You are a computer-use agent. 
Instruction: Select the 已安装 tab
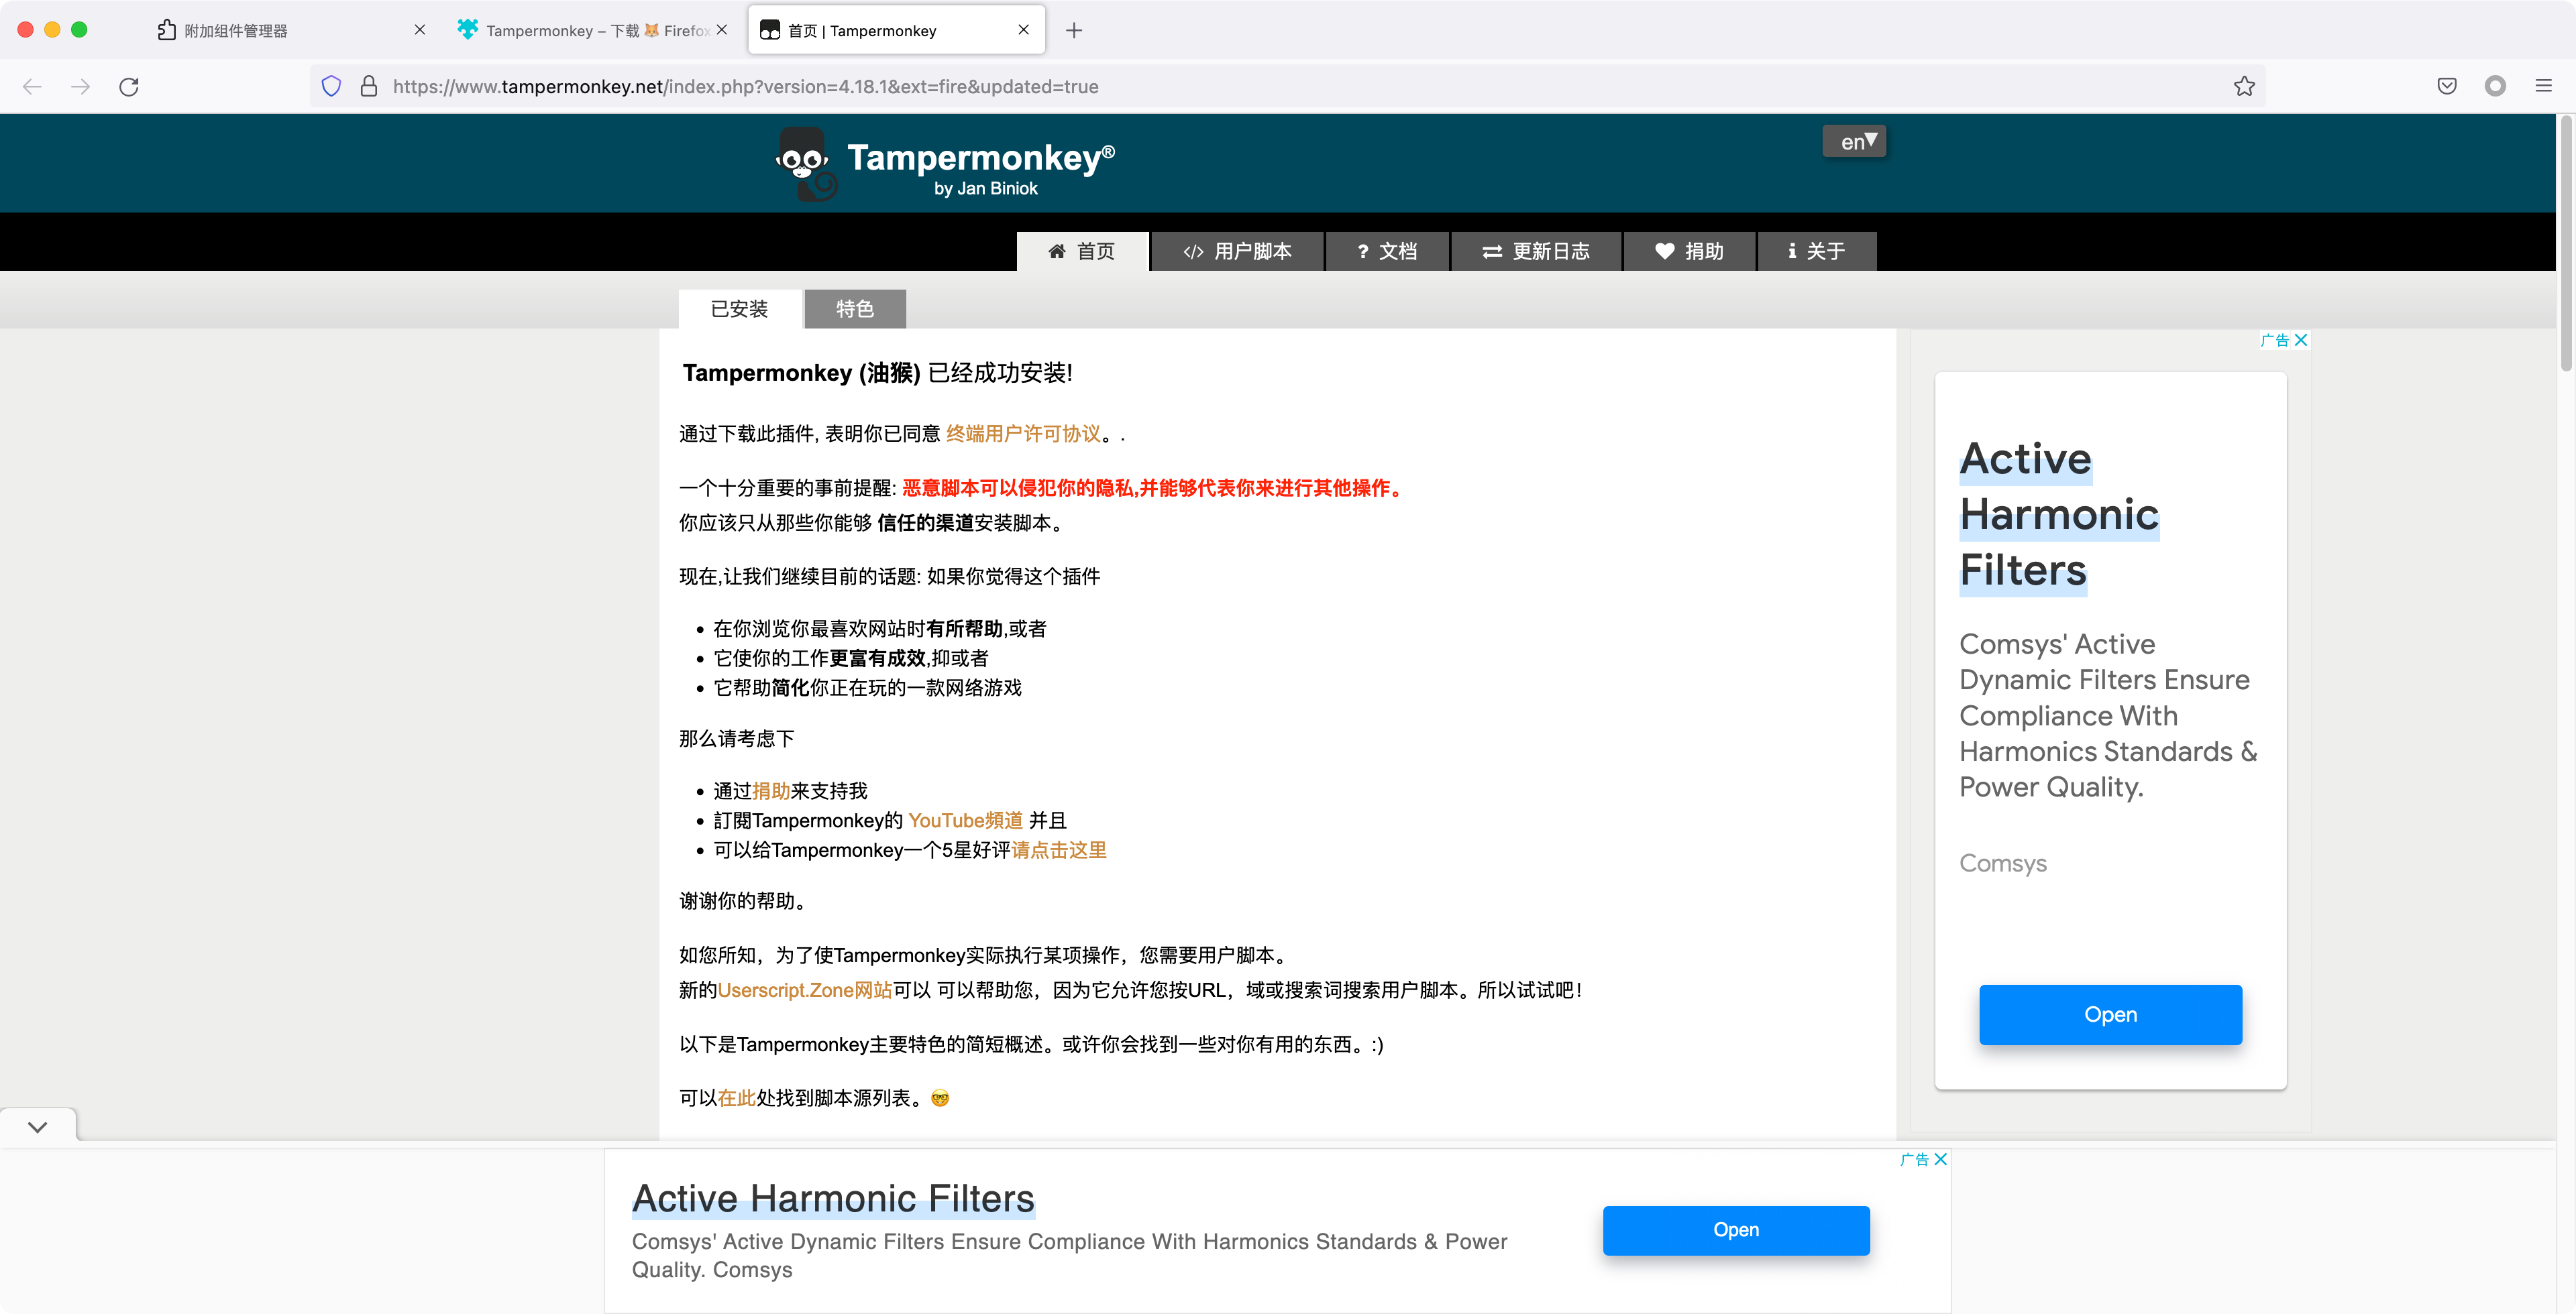pos(740,310)
